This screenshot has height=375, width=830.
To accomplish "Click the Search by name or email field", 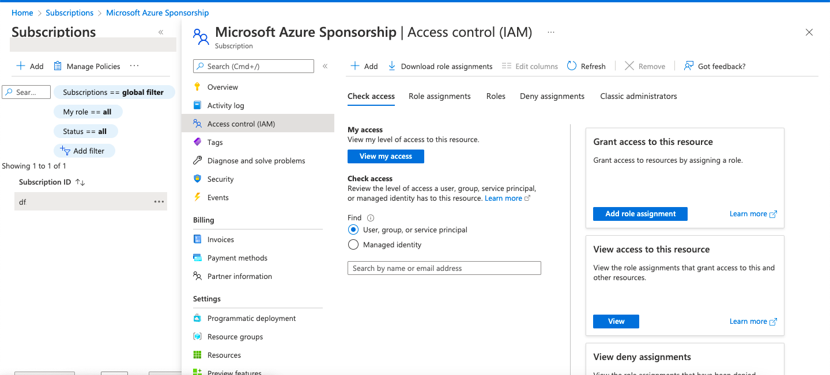I will pos(444,268).
